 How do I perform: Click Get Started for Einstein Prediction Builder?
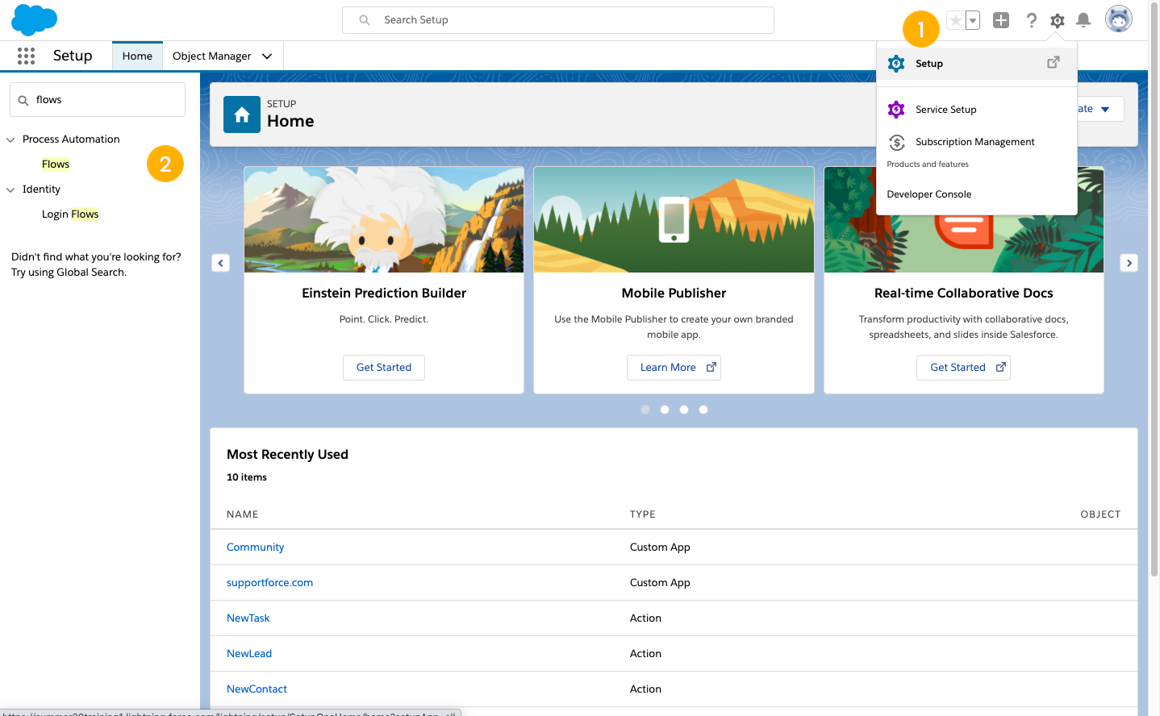tap(384, 368)
